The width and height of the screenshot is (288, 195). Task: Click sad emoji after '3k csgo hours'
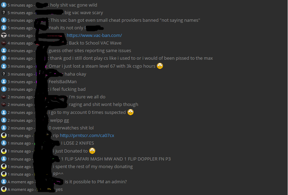click(x=160, y=66)
